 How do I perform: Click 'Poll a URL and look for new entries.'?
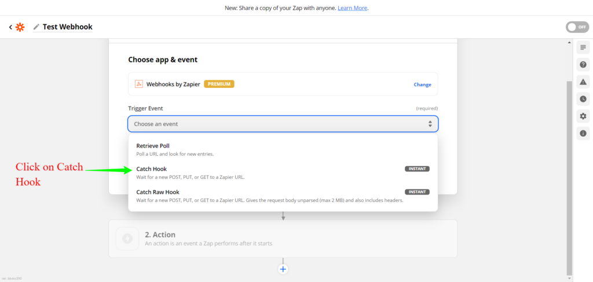click(x=175, y=154)
